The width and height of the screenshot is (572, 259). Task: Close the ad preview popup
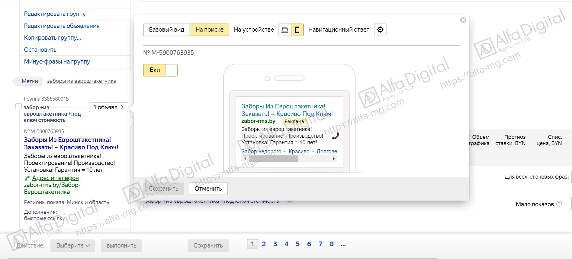tap(463, 20)
